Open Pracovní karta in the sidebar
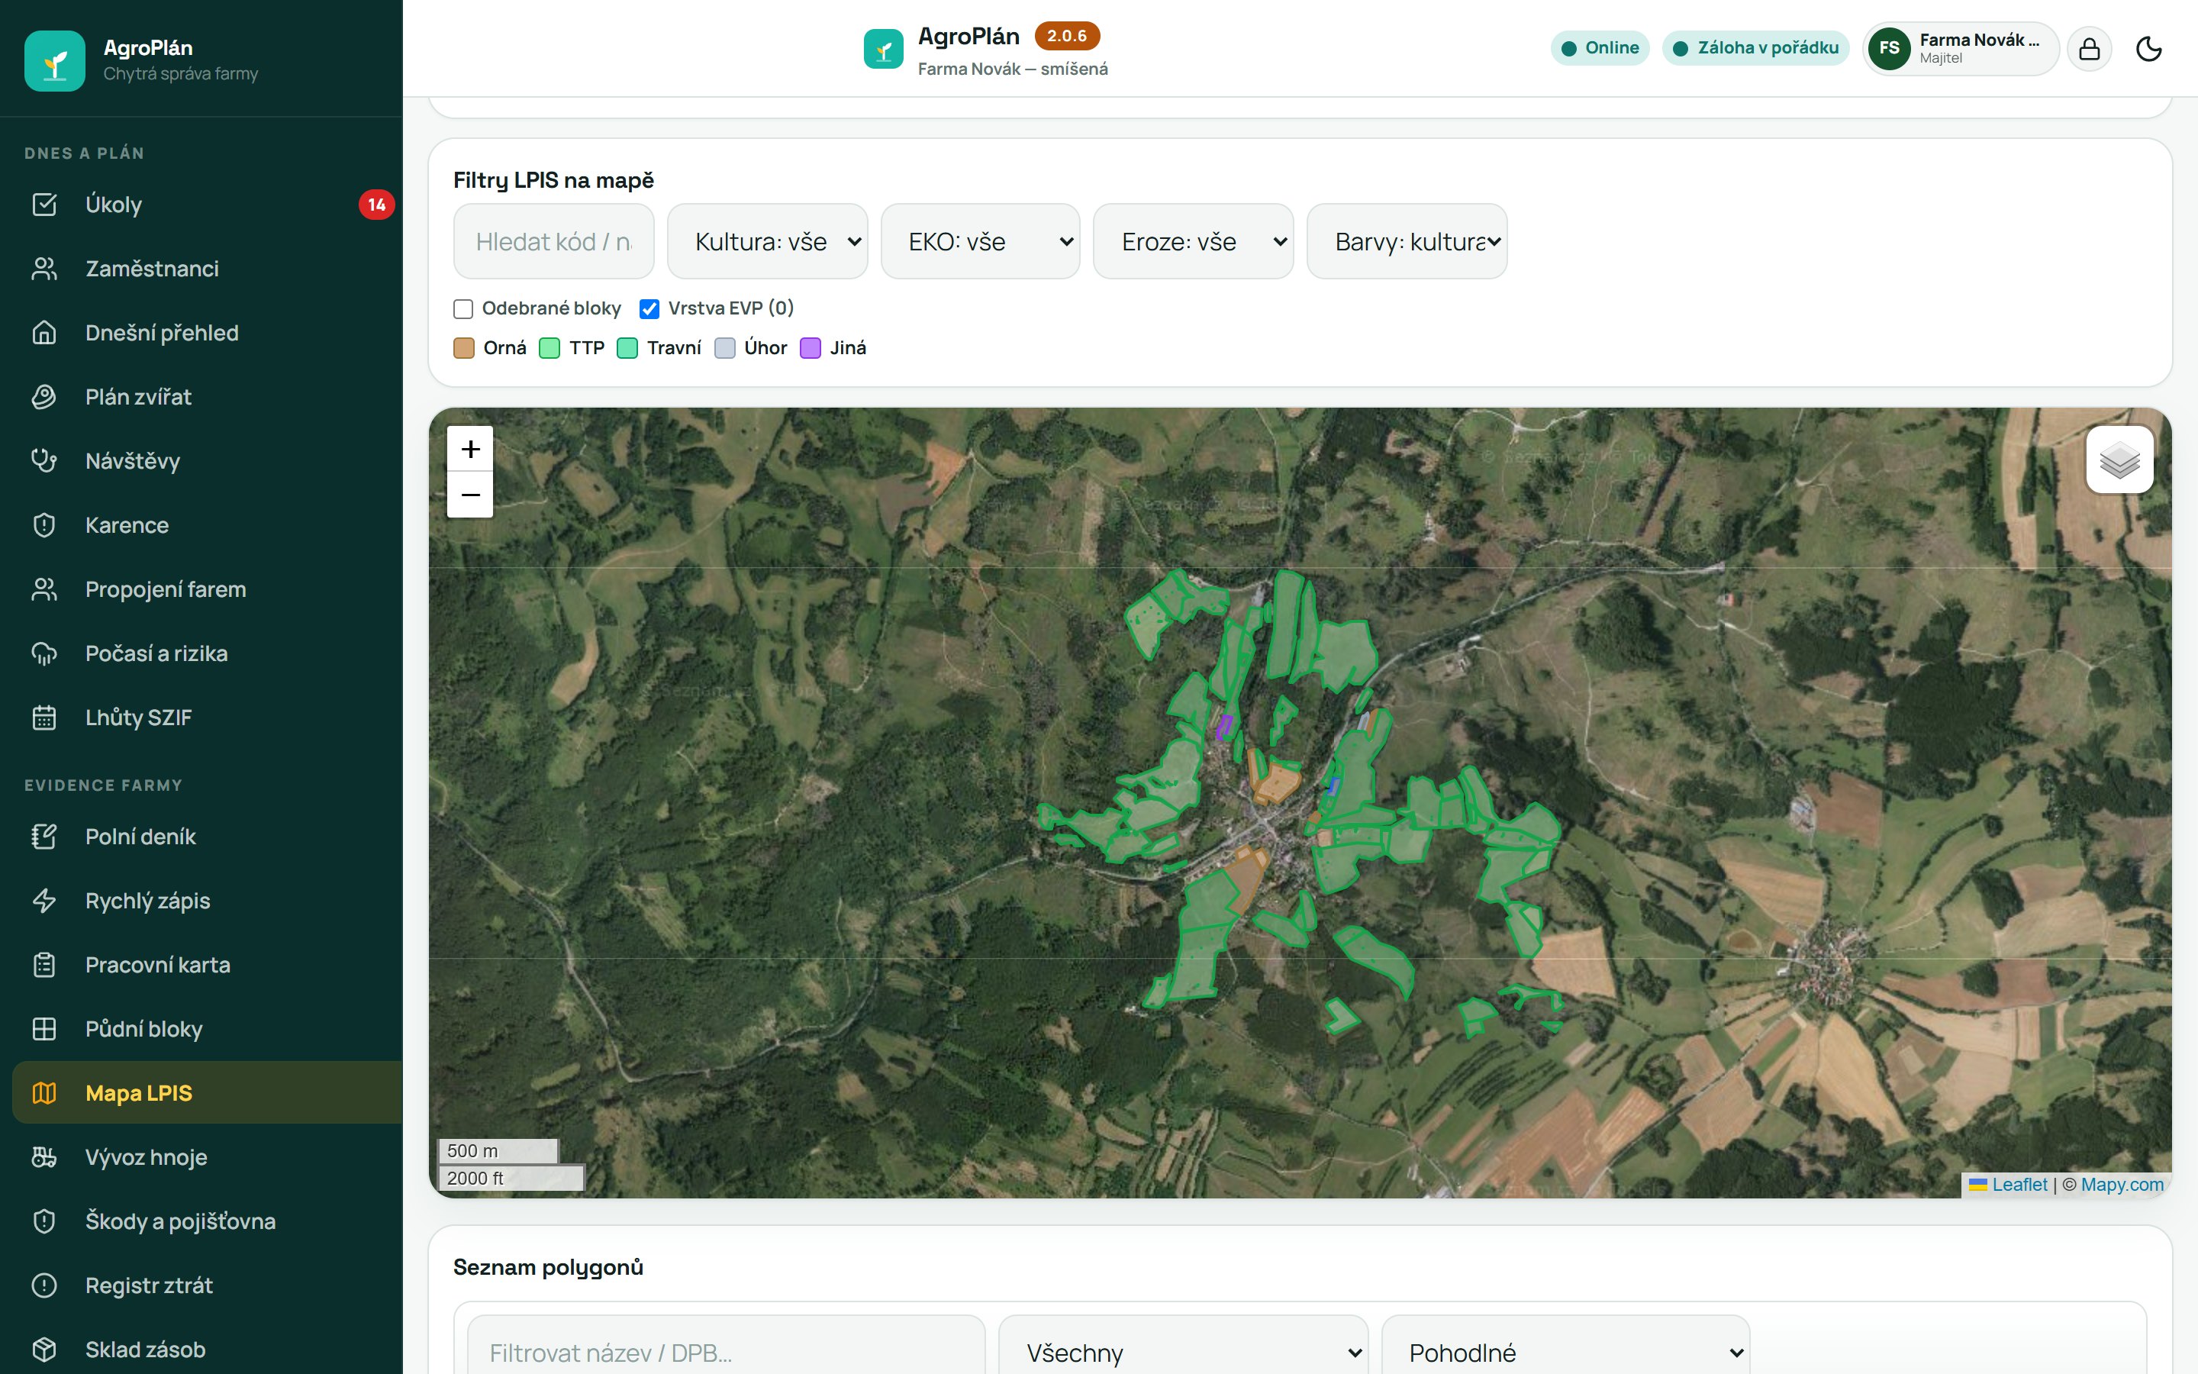This screenshot has width=2198, height=1374. pos(207,965)
